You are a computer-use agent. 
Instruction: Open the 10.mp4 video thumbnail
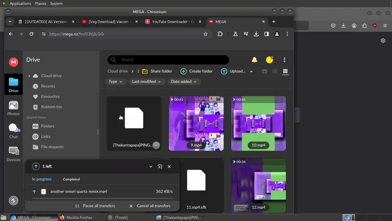(x=259, y=123)
